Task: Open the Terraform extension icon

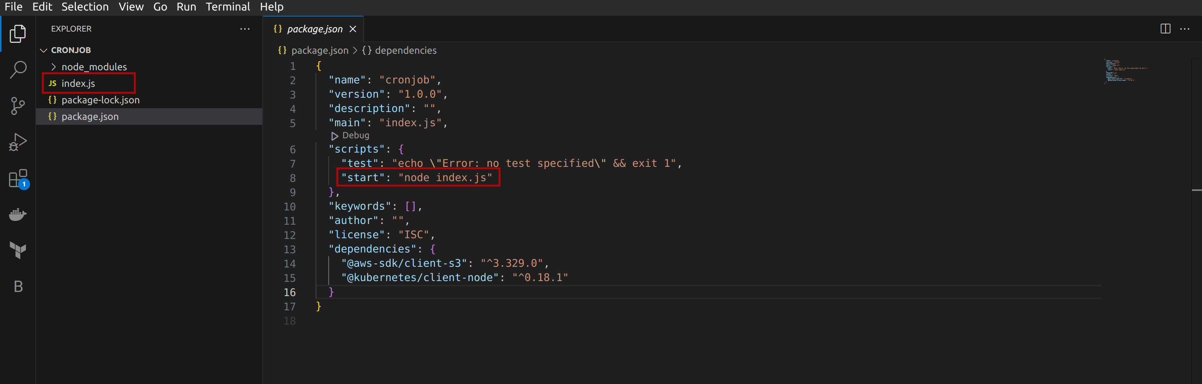Action: [18, 250]
